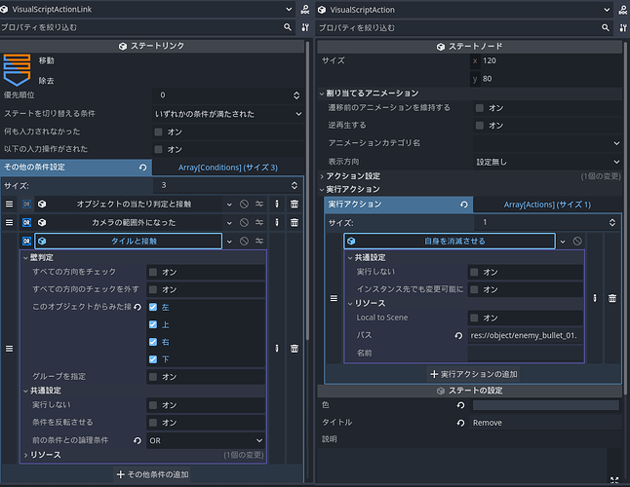This screenshot has height=487, width=630.
Task: Step the 優先順位 value spinner
Action: point(296,95)
